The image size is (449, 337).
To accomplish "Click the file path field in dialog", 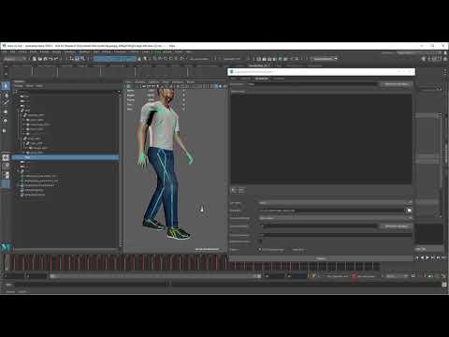I will 332,211.
